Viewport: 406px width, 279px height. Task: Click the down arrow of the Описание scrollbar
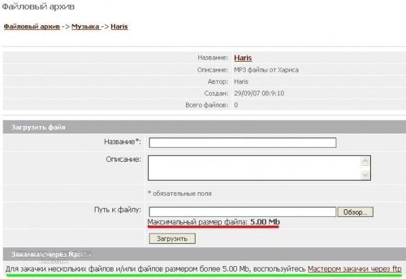[366, 176]
